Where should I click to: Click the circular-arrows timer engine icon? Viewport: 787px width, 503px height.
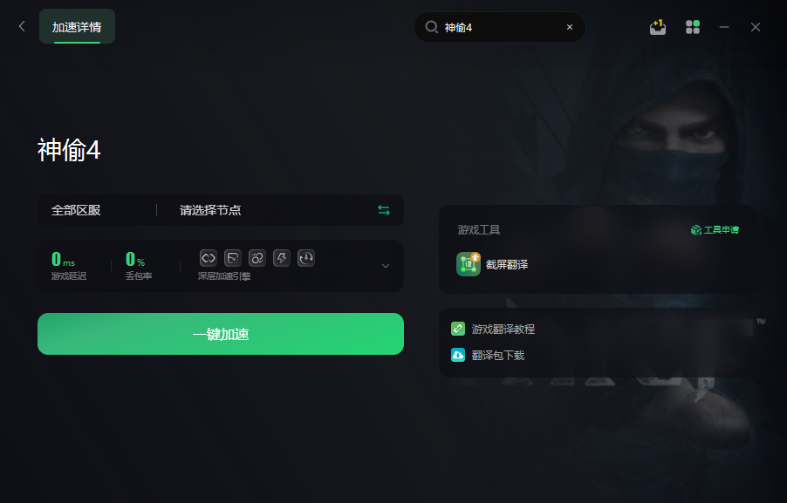pos(306,258)
